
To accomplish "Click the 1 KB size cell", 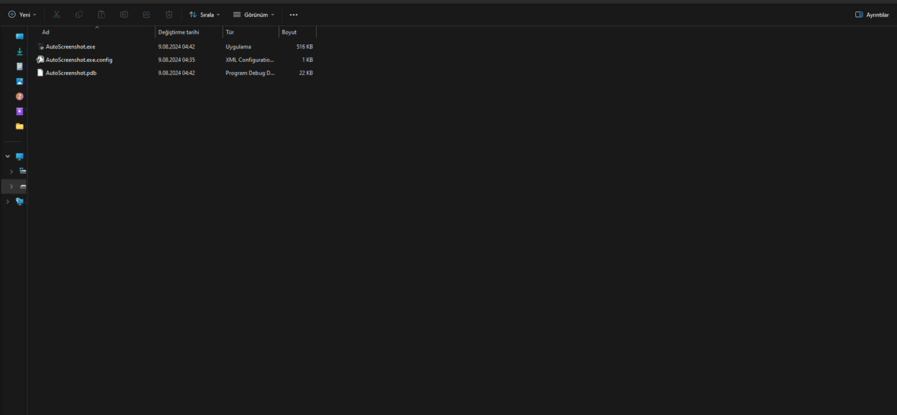I will tap(307, 59).
